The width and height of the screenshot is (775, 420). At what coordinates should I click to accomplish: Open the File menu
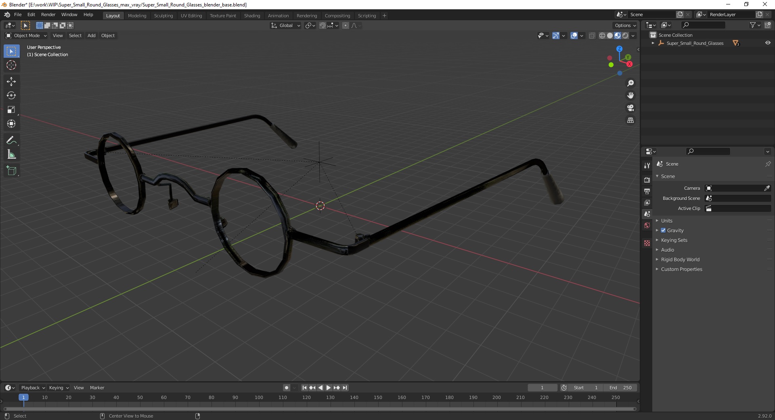18,15
